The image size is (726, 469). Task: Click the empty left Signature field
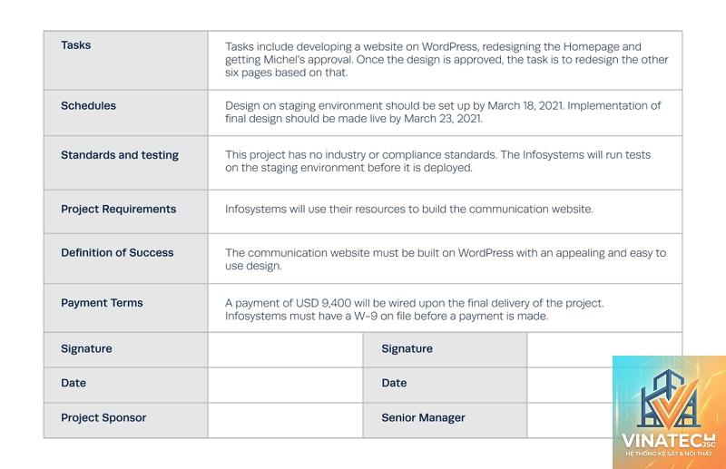pos(285,350)
